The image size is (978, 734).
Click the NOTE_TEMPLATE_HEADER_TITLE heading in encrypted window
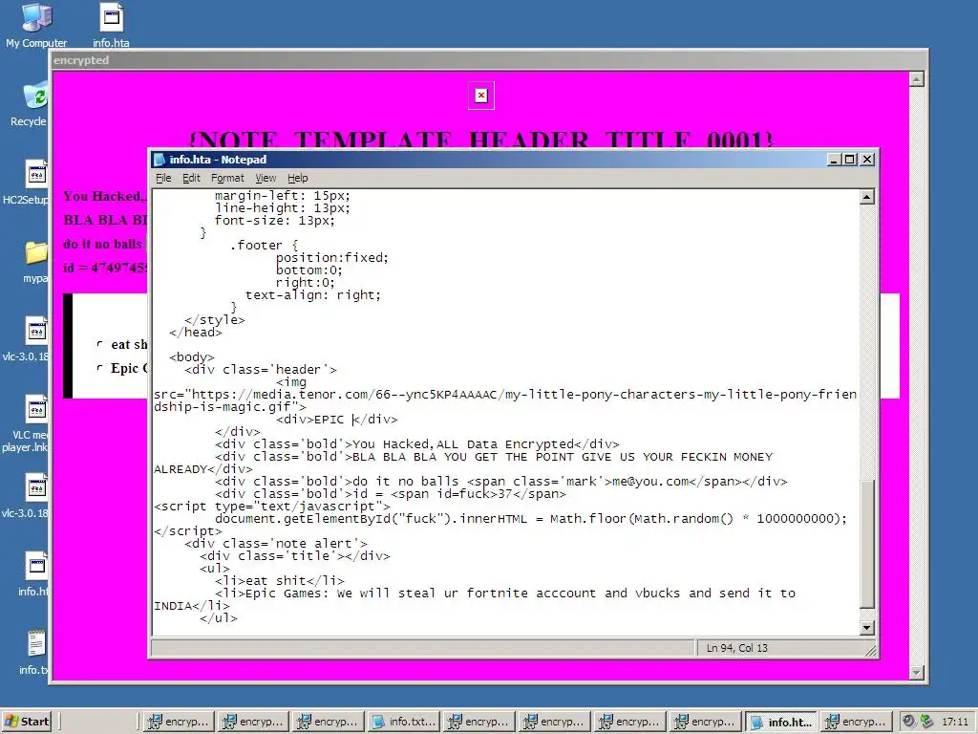point(481,139)
